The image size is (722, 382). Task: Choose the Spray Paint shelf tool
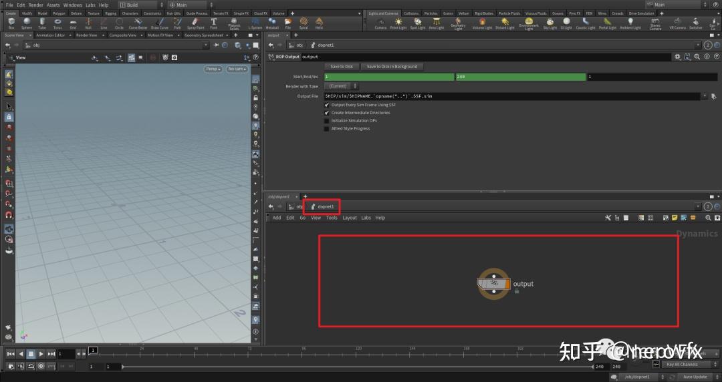[196, 23]
